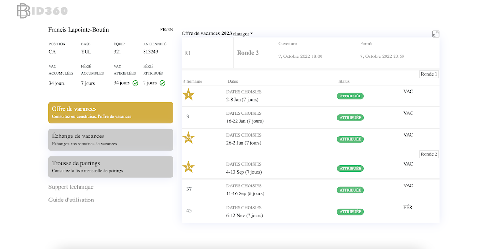Click ATTRIBUÉE badge for 2-8 Jan
482x249 pixels.
[350, 96]
